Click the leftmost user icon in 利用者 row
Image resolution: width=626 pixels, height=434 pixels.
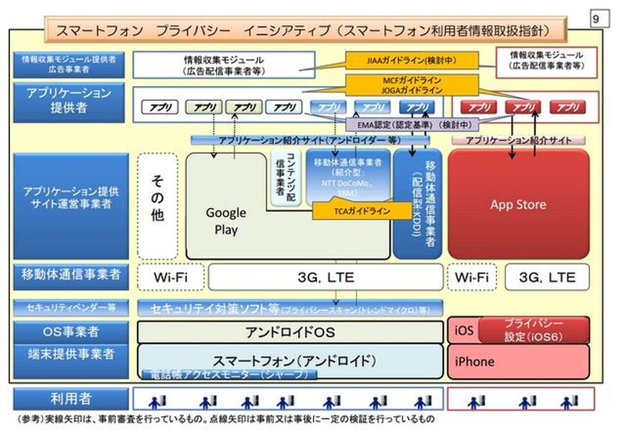(x=155, y=402)
